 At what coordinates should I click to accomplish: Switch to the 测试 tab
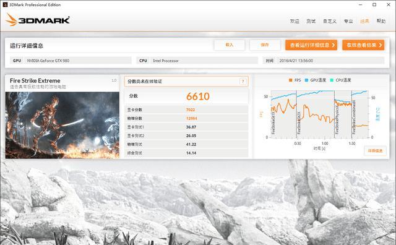point(311,21)
